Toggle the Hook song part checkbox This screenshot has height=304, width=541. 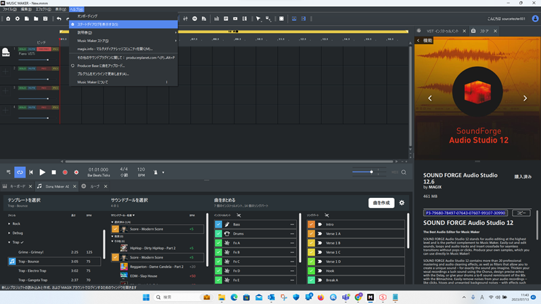[x=311, y=271]
